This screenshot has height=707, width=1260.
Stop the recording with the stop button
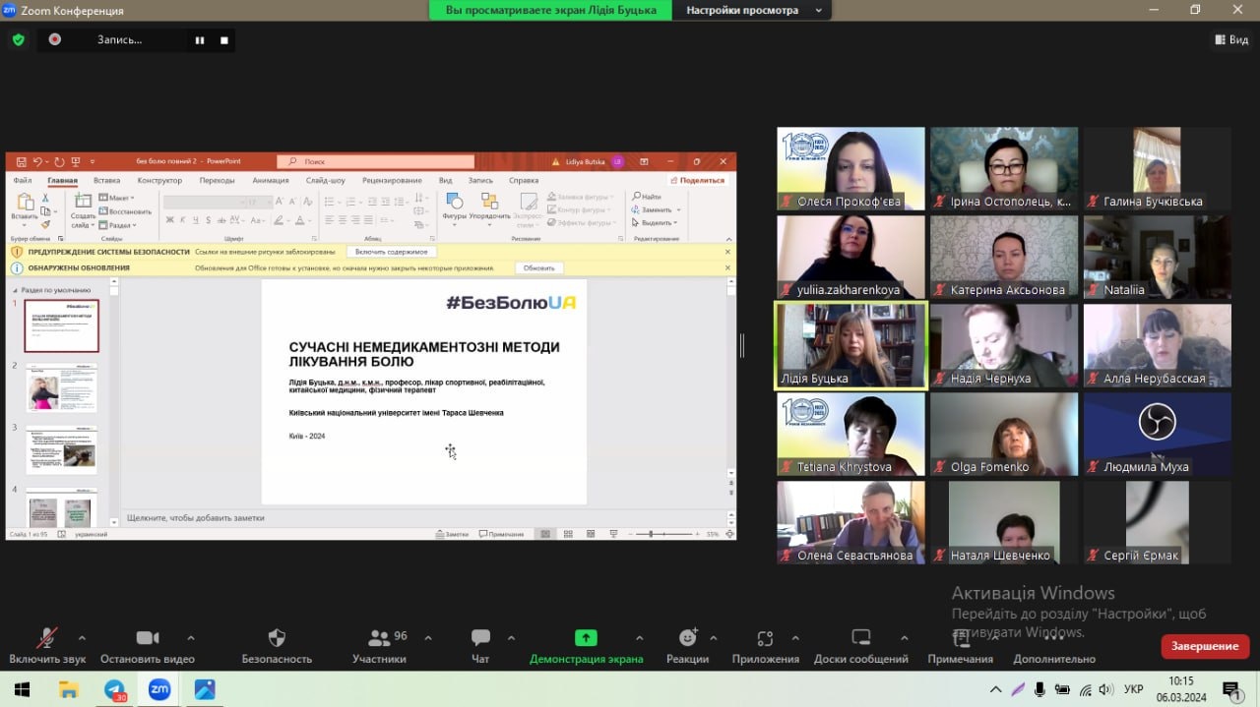(224, 40)
